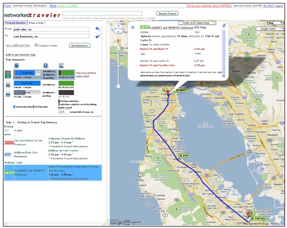Viewport: 287px width, 228px height.
Task: Click the Search Transit button
Action: coord(167,14)
